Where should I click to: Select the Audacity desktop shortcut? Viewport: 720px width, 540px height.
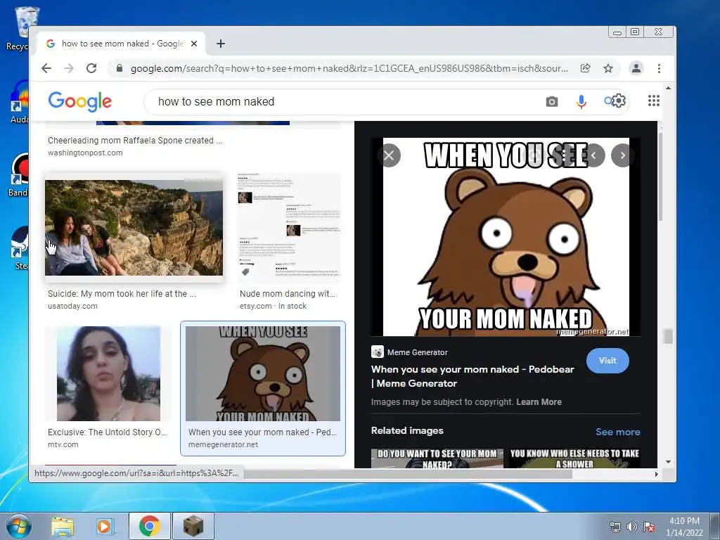point(20,102)
